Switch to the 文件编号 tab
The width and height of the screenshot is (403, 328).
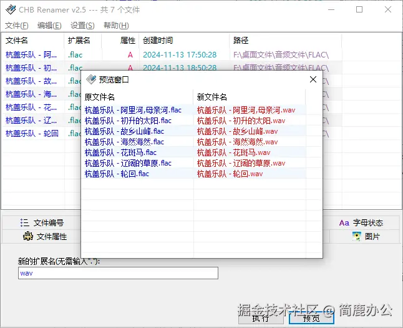point(42,222)
